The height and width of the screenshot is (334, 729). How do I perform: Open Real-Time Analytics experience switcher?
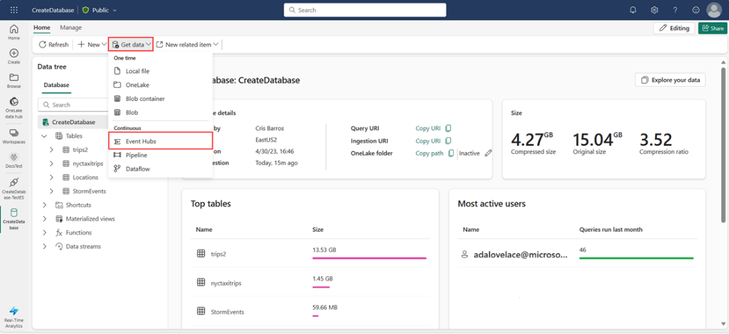click(x=14, y=316)
